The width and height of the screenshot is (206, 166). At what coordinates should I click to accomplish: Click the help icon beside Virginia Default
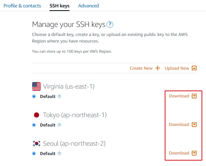pyautogui.click(x=59, y=97)
